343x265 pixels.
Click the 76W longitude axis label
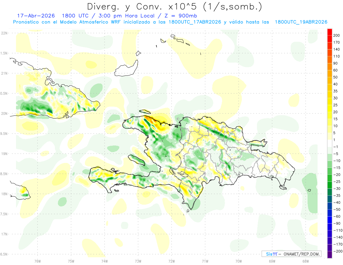pos(37,261)
